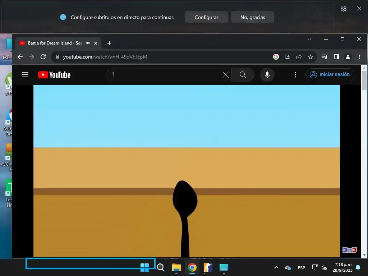This screenshot has width=368, height=276.
Task: Install app via the download icon in address bar
Action: pyautogui.click(x=287, y=57)
